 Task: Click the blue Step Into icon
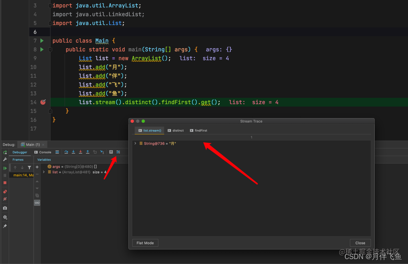click(73, 152)
